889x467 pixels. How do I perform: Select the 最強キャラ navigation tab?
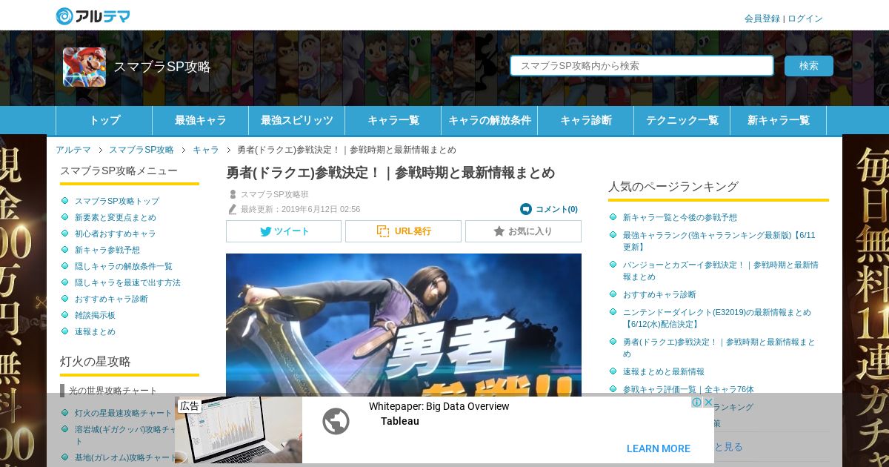point(201,120)
